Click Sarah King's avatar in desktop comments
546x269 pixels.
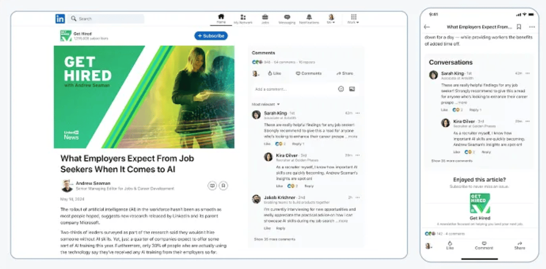(x=256, y=115)
